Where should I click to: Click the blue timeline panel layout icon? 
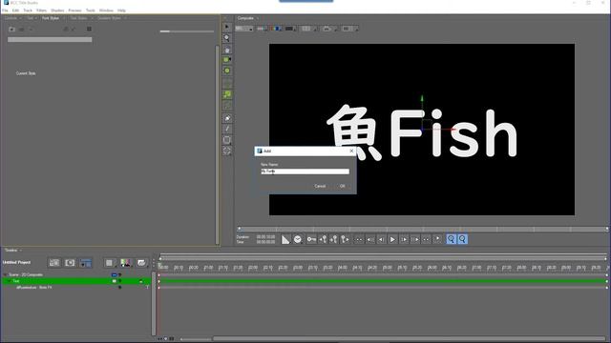pos(85,263)
